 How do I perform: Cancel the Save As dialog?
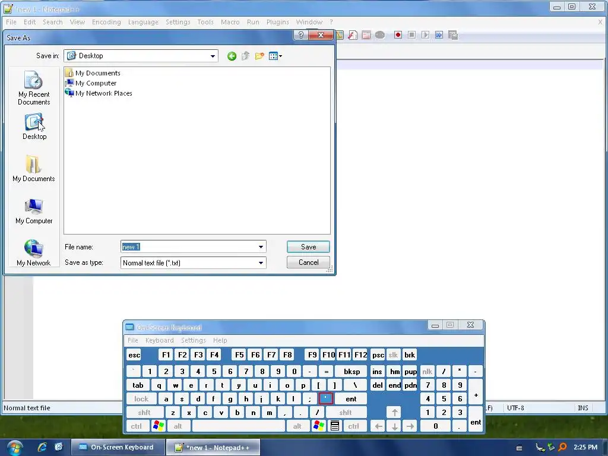pyautogui.click(x=308, y=262)
